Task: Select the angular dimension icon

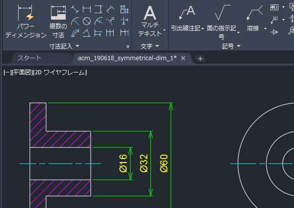Action: pos(87,33)
